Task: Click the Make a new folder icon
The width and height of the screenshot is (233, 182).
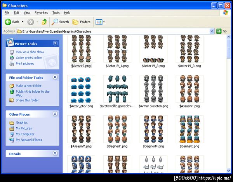Action: 12,86
